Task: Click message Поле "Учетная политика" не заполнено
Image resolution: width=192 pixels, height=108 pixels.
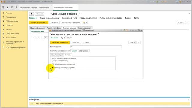Action: pos(49,103)
